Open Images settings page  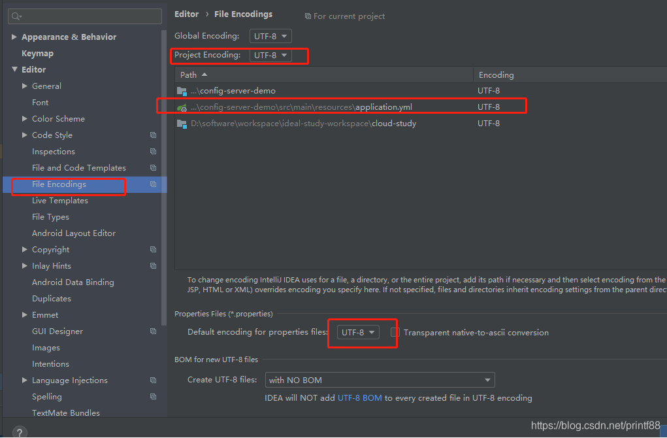(x=46, y=348)
